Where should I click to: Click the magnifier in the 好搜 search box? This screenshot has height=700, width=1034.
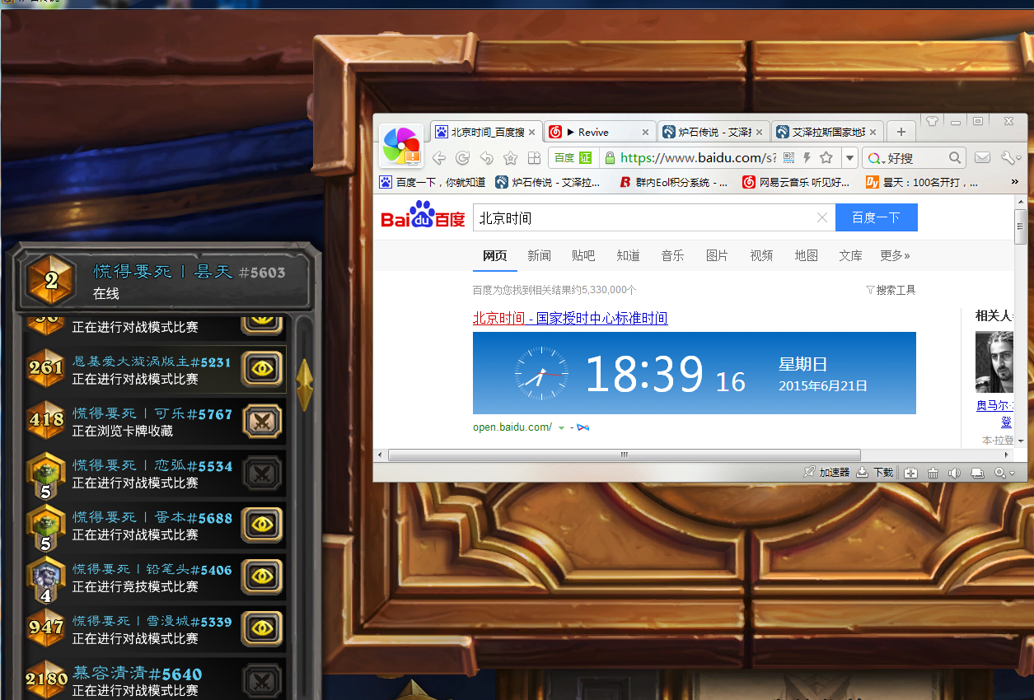(x=955, y=157)
